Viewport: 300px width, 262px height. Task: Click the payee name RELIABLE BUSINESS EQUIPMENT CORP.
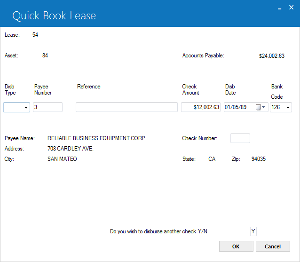(x=97, y=138)
